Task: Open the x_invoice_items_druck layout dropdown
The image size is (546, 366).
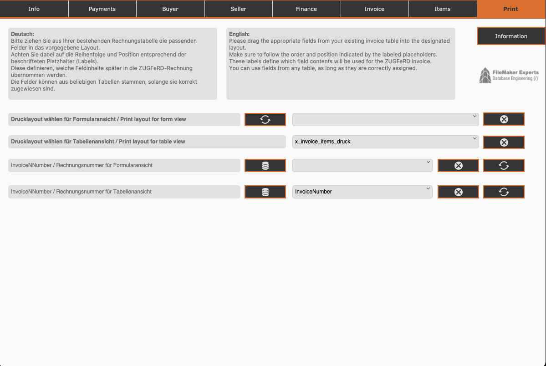Action: click(x=385, y=142)
